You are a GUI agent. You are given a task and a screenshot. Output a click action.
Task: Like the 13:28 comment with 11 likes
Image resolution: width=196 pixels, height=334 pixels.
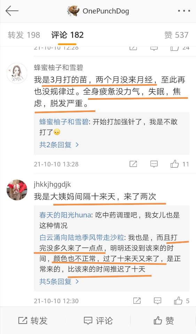[179, 164]
